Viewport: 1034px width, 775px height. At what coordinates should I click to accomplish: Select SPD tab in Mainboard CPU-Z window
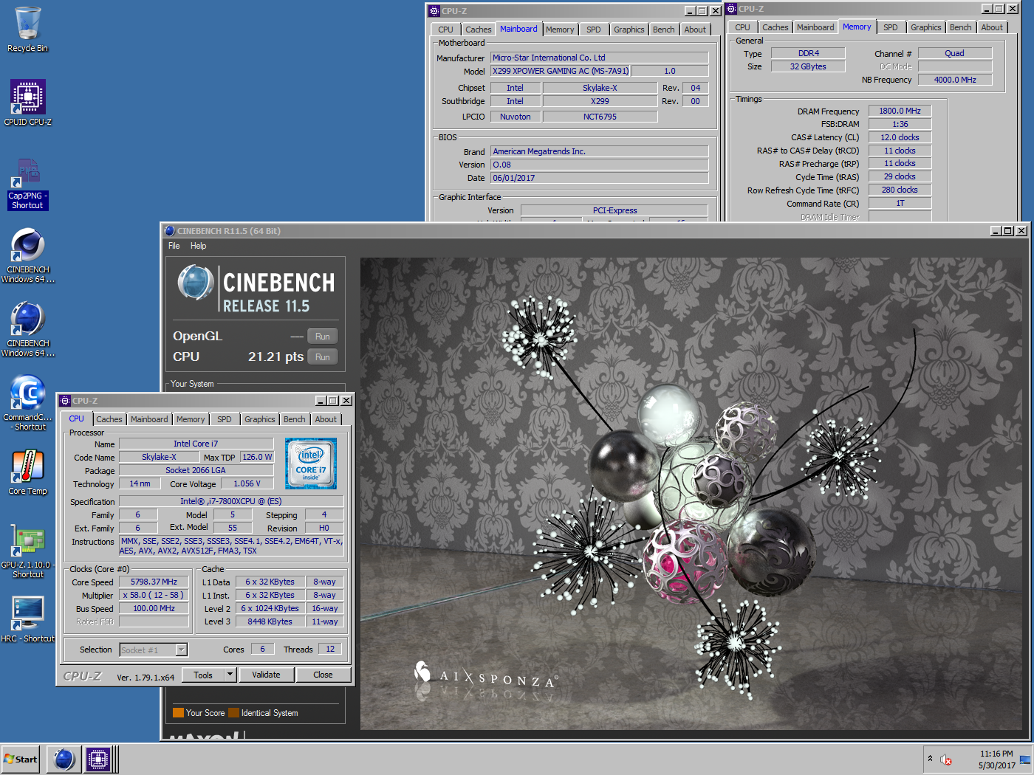pyautogui.click(x=594, y=30)
